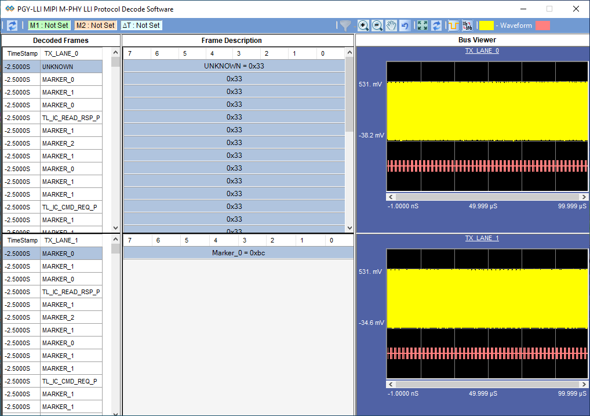Toggle the square waveform display button
590x416 pixels.
453,26
